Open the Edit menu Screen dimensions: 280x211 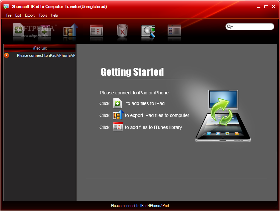(x=18, y=15)
